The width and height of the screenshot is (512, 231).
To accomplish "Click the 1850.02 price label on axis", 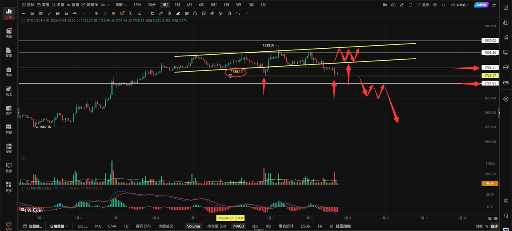I will point(490,41).
